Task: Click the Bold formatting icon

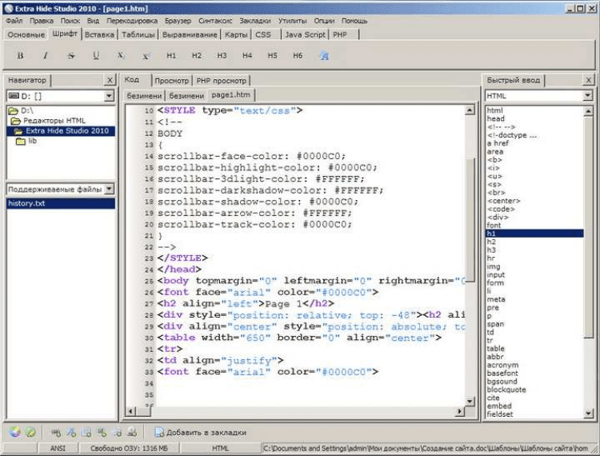Action: [21, 56]
